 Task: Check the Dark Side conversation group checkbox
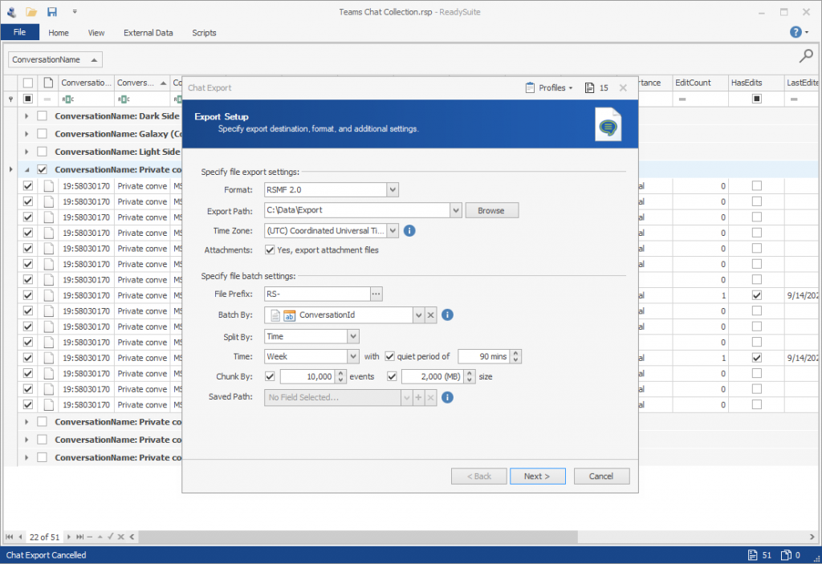[x=42, y=116]
